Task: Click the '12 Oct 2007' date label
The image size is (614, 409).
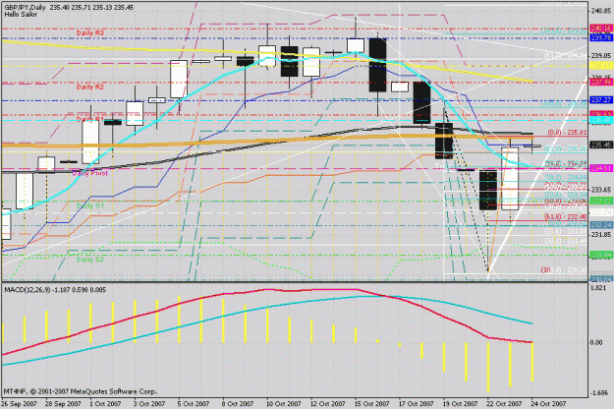Action: tap(328, 403)
